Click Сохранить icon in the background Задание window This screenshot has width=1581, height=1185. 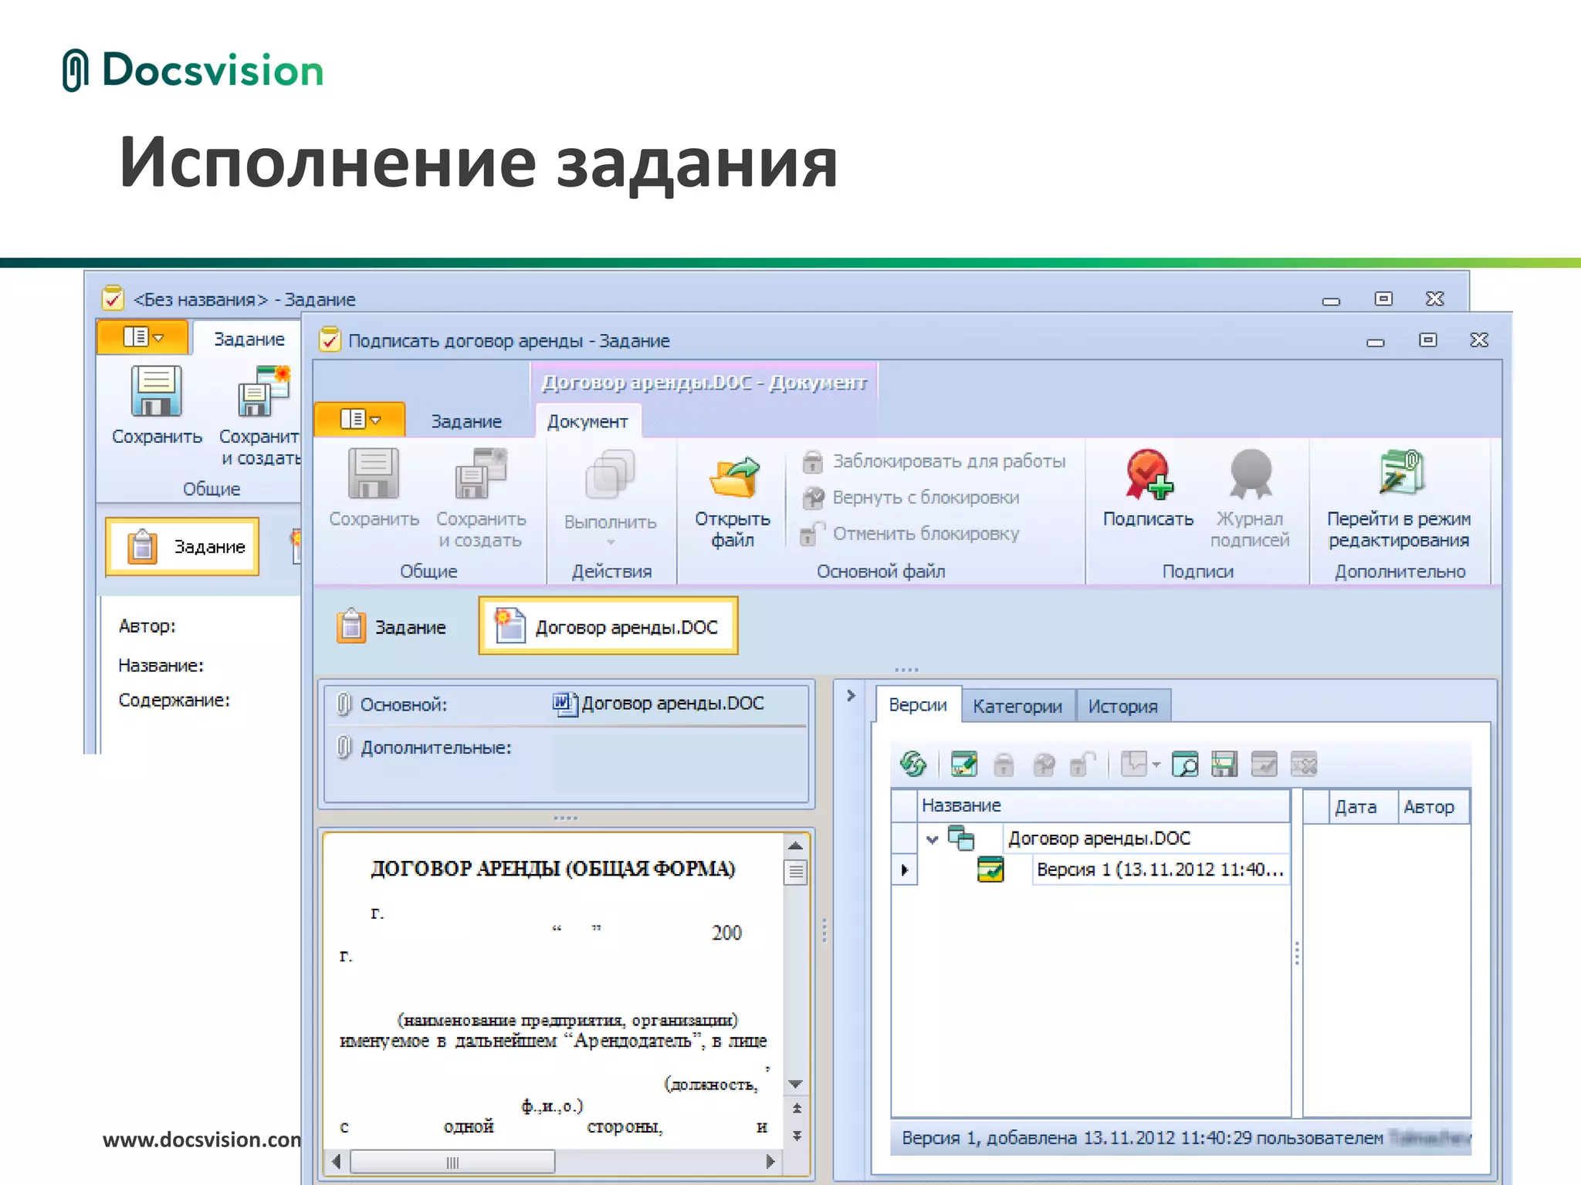pos(157,391)
